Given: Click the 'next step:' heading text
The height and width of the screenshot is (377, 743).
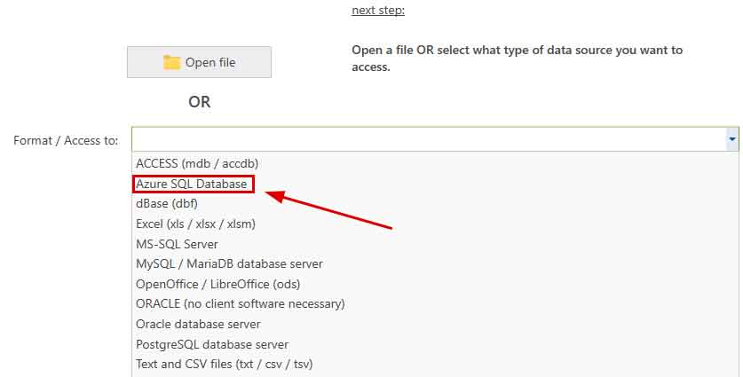Looking at the screenshot, I should (378, 11).
